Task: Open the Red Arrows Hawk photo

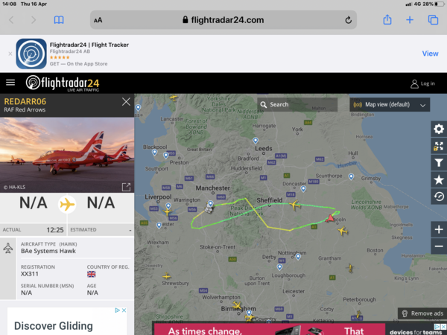Action: tap(67, 155)
